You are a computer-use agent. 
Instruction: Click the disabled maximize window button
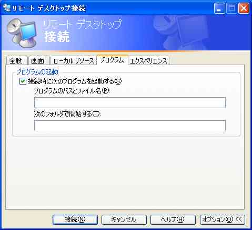coord(231,8)
